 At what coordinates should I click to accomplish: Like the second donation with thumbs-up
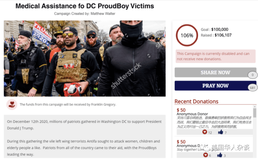click(x=220, y=155)
